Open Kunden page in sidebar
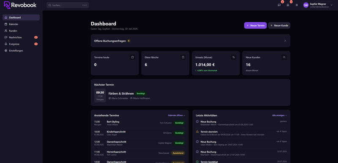338x163 pixels. pyautogui.click(x=21, y=31)
